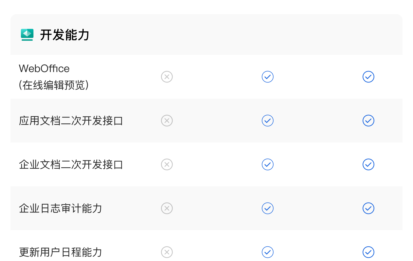Click the 更新用户日程能力 feature label
413x261 pixels.
[60, 252]
